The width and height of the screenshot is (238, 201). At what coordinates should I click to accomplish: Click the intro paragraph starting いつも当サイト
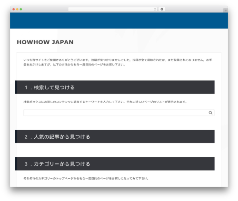pos(118,62)
